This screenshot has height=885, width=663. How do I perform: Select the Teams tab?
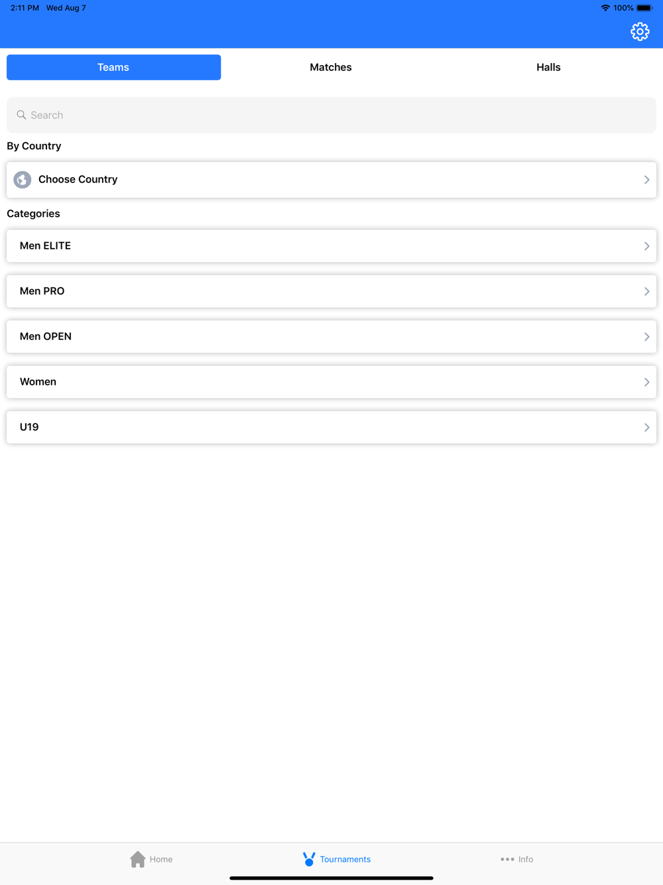pos(113,67)
